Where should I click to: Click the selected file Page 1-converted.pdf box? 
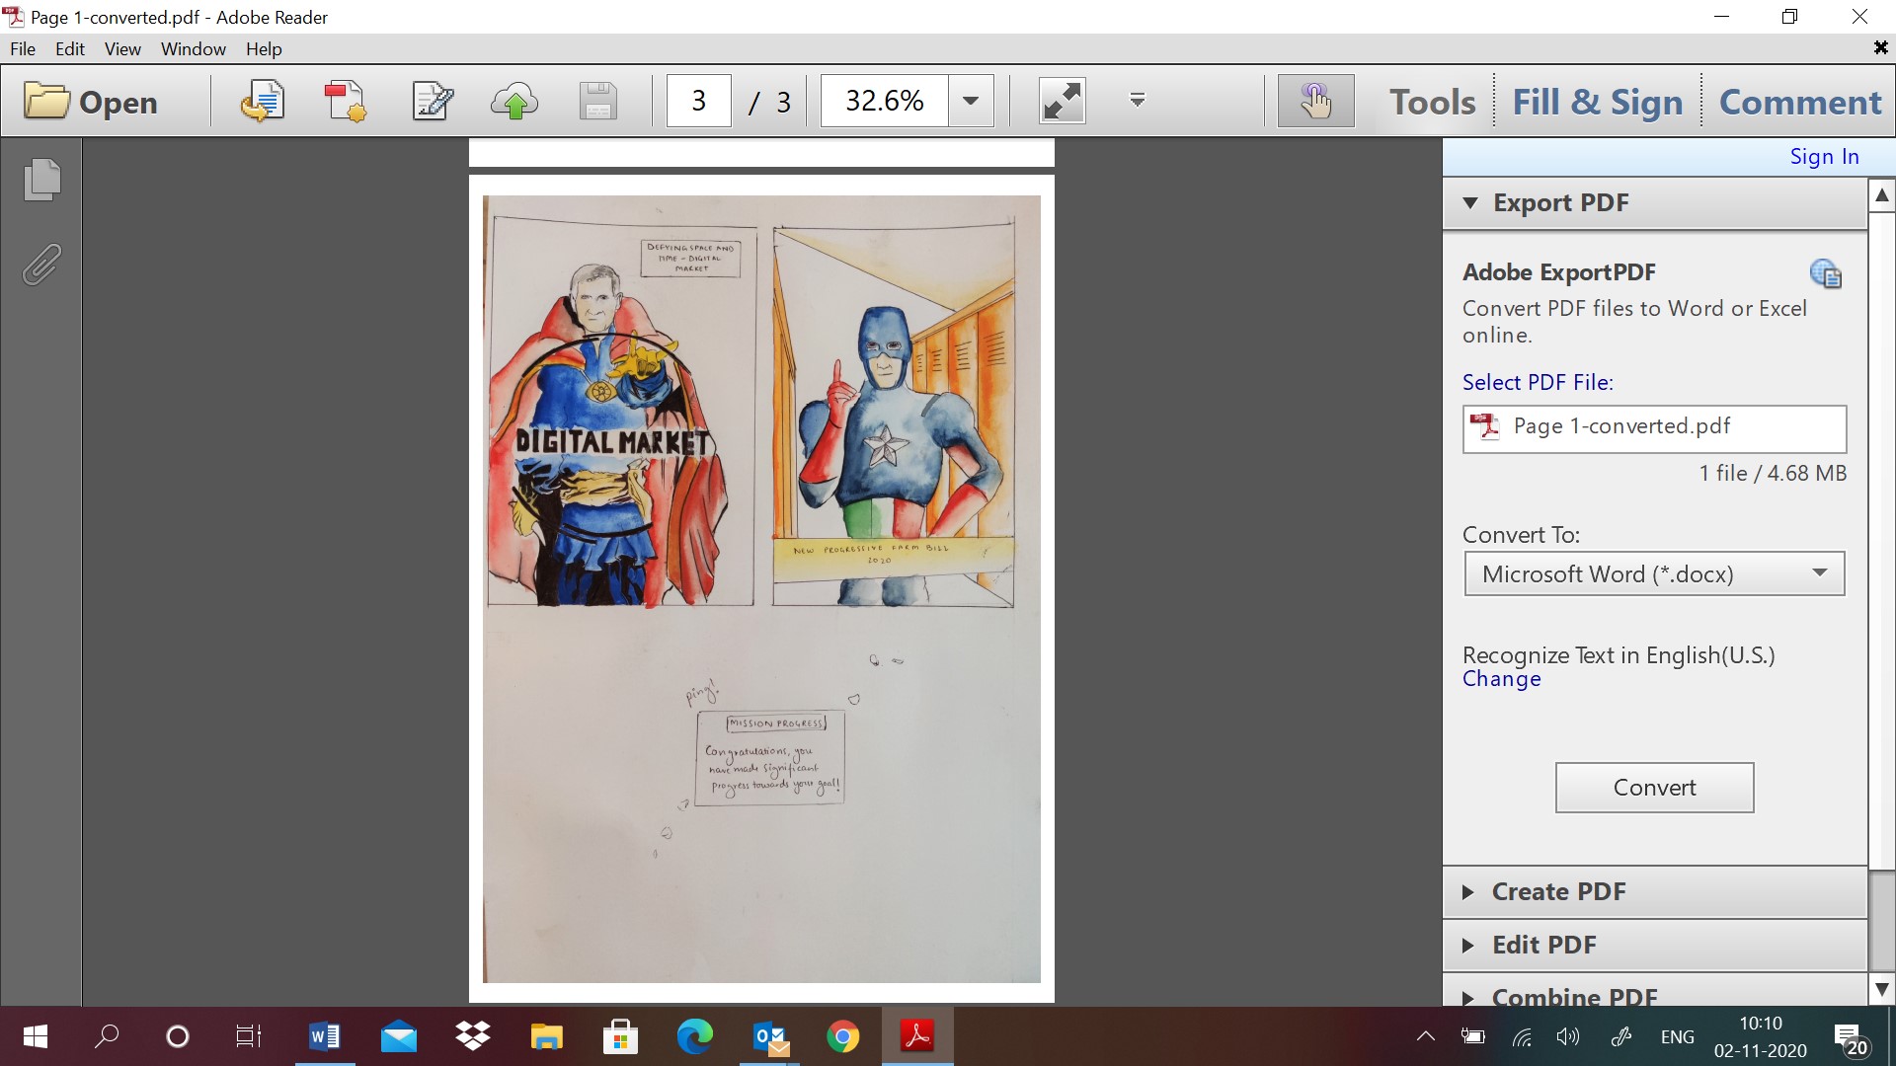(1654, 428)
